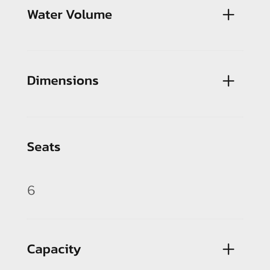Toggle the Water Volume accordion row
This screenshot has height=270, width=270.
coord(135,15)
